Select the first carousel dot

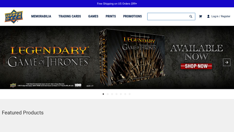103,94
